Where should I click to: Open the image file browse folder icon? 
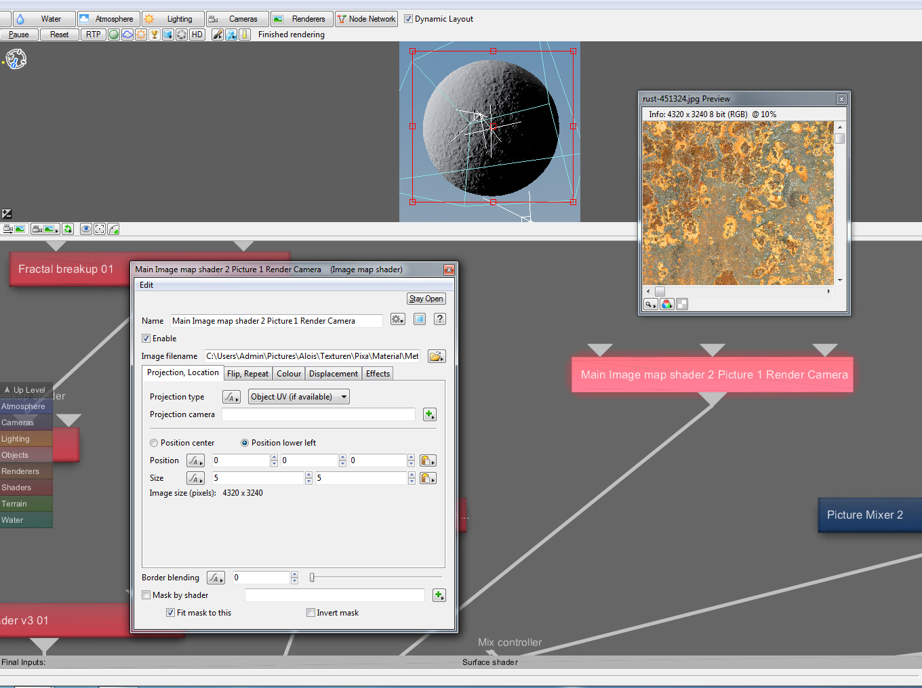coord(437,356)
